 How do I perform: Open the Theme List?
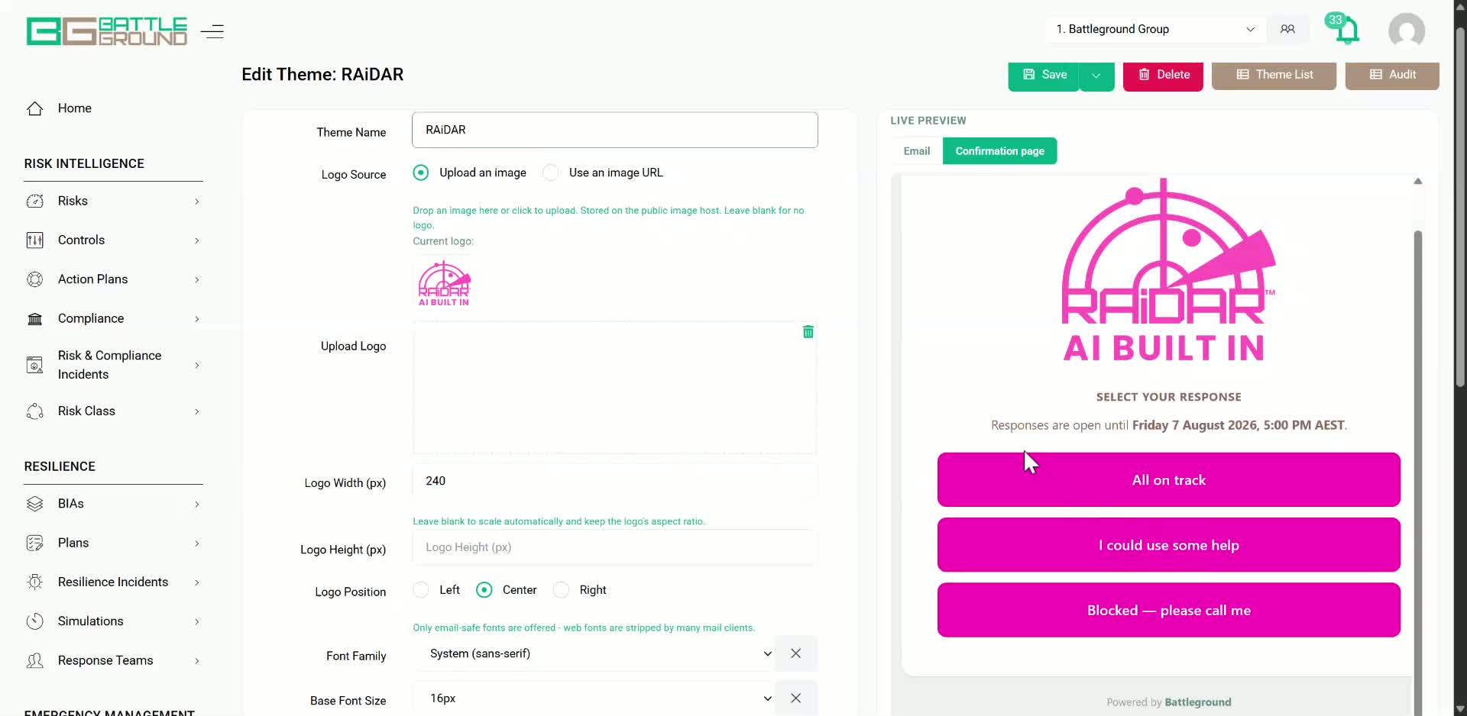(1274, 75)
